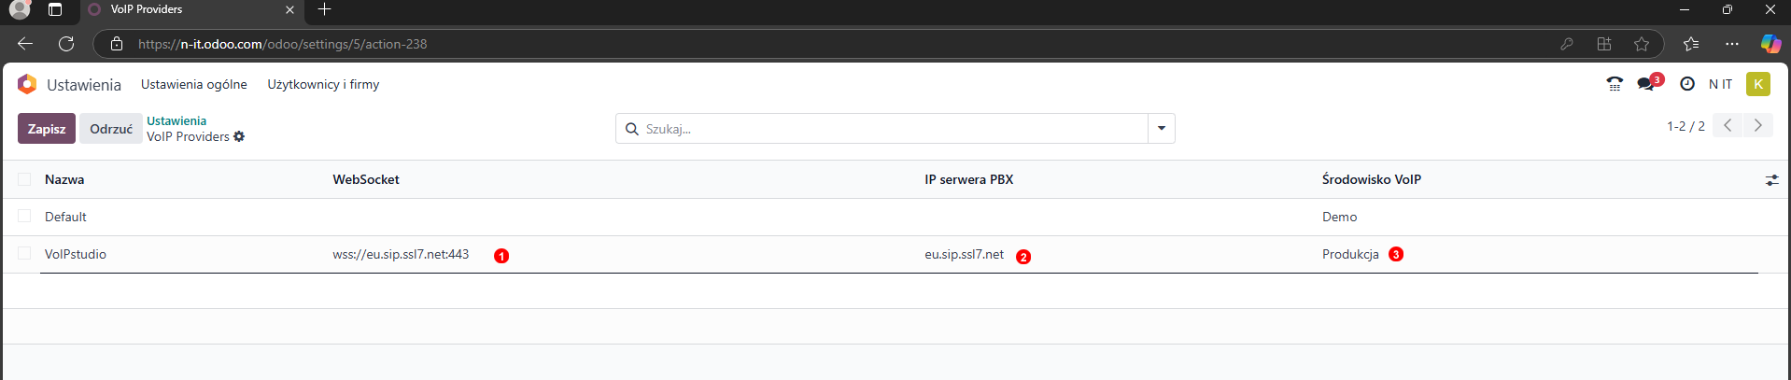The width and height of the screenshot is (1791, 380).
Task: Click the 1-2 / 2 pager counter
Action: click(1685, 126)
